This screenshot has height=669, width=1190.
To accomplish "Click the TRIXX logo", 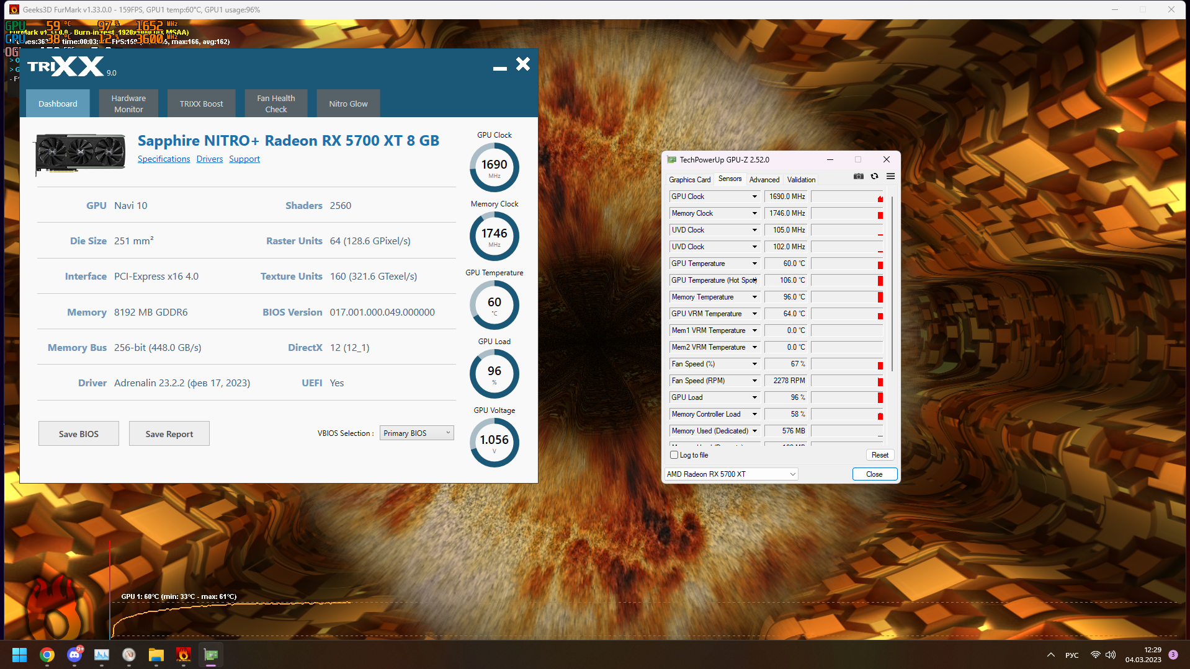I will (66, 66).
